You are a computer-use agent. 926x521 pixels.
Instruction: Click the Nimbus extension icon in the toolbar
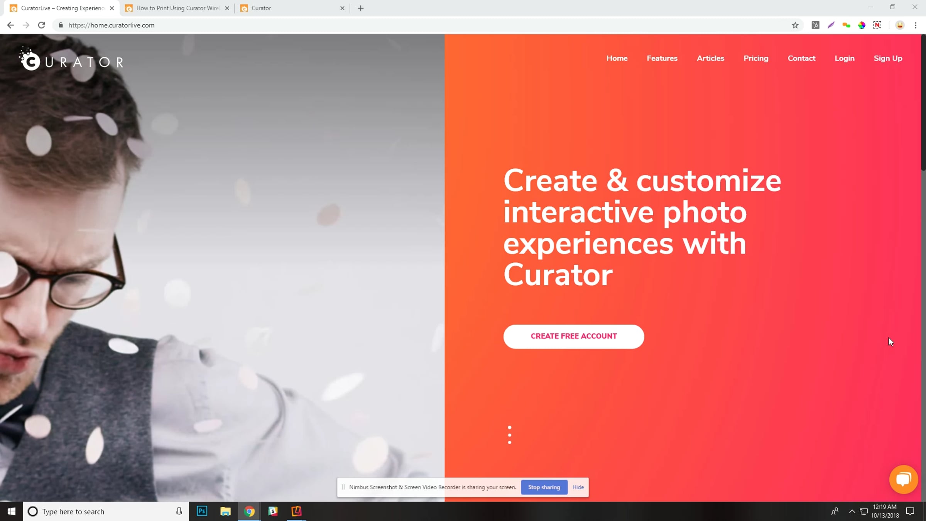tap(877, 25)
